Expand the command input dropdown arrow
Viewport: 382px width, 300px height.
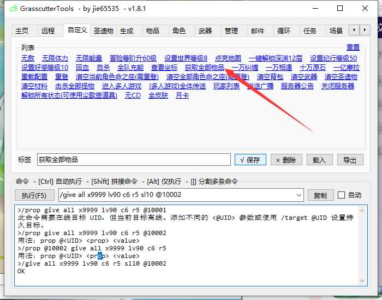pyautogui.click(x=298, y=195)
